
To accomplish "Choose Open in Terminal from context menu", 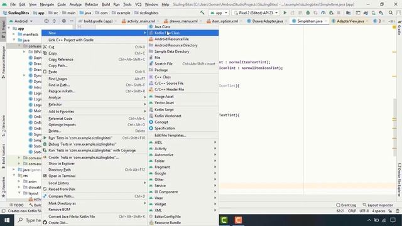I will pyautogui.click(x=94, y=176).
